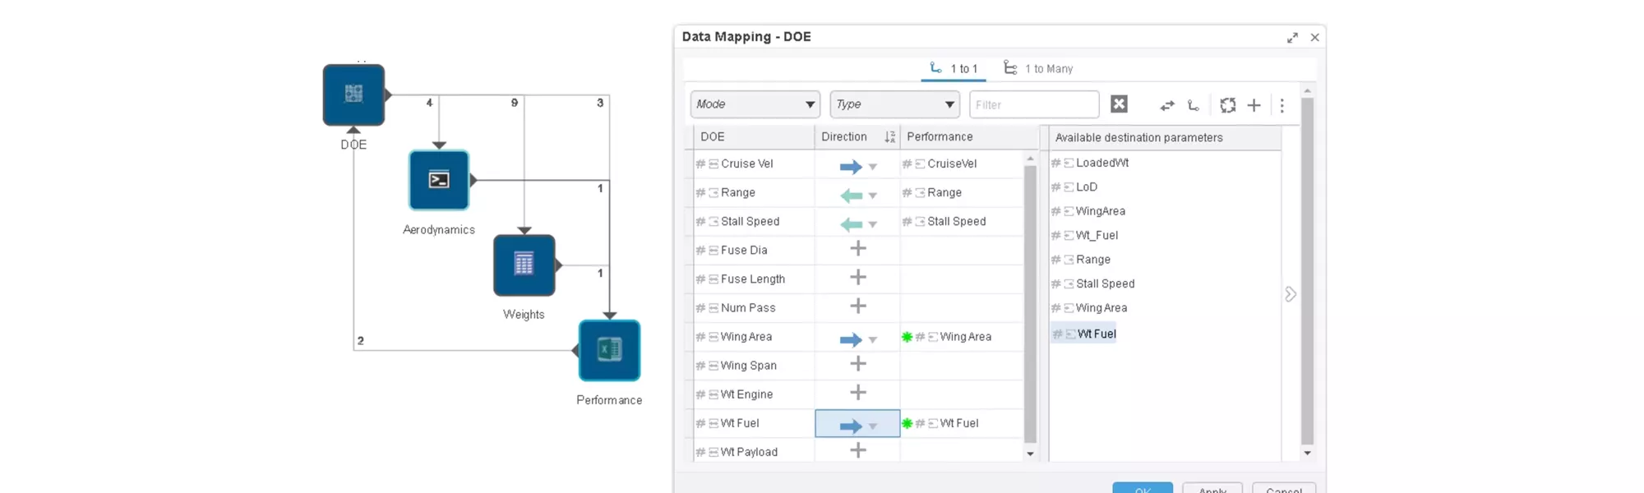This screenshot has width=1644, height=493.
Task: Open direction dropdown for Wing Area row
Action: coord(873,340)
